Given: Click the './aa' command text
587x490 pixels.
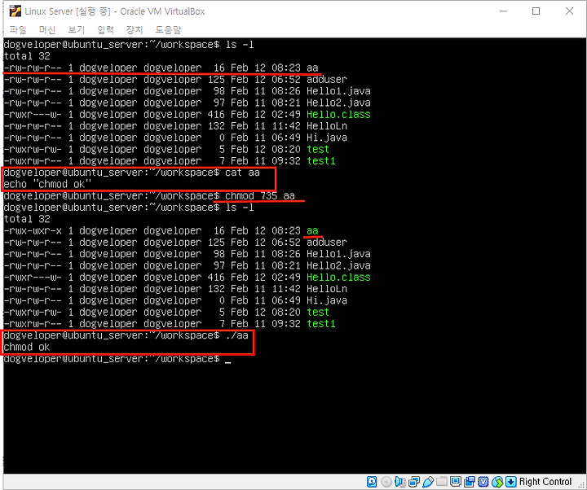Looking at the screenshot, I should [x=237, y=335].
